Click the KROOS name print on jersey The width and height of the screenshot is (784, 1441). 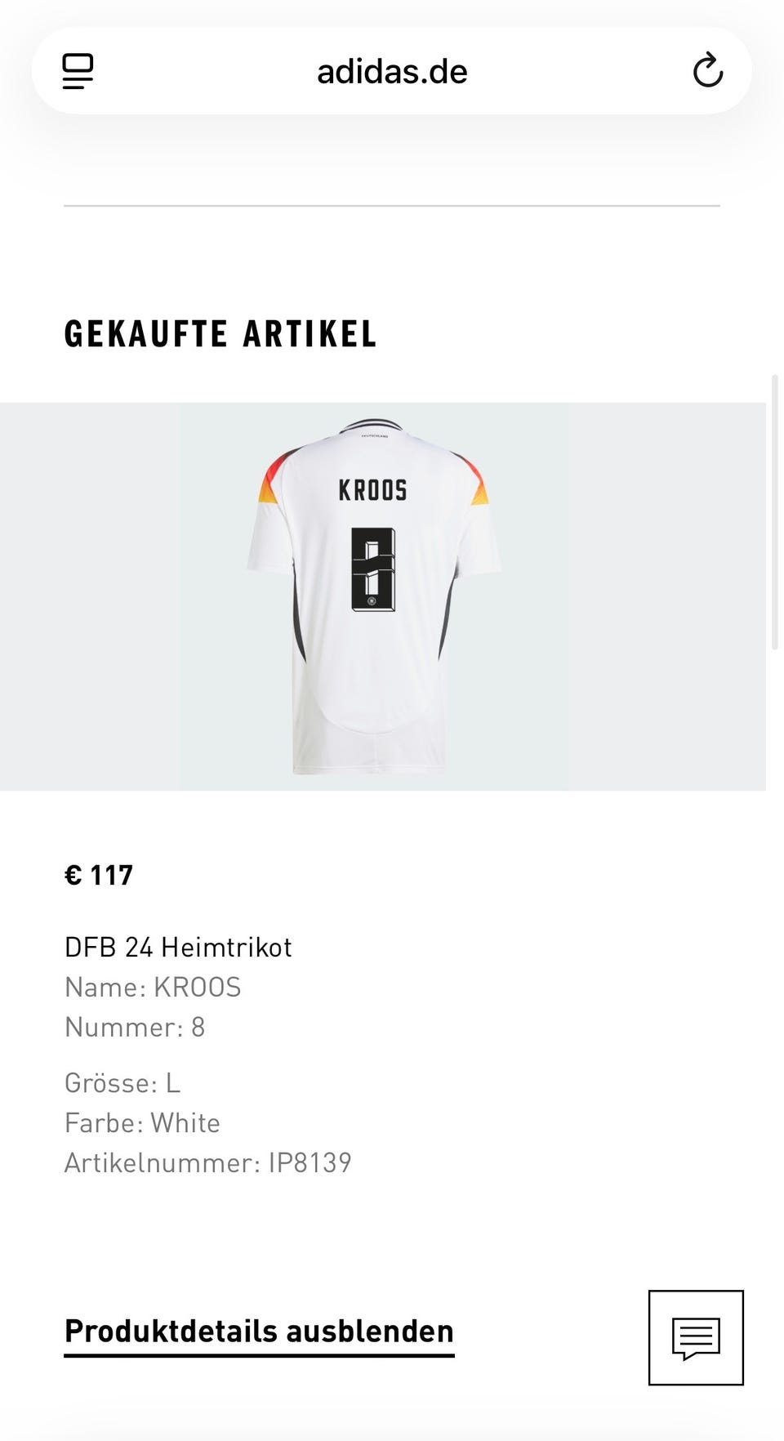[372, 490]
